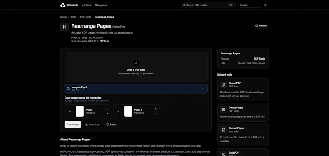Image resolution: width=329 pixels, height=156 pixels.
Task: Click the rearrange arrows icon beside page title
Action: pyautogui.click(x=65, y=27)
